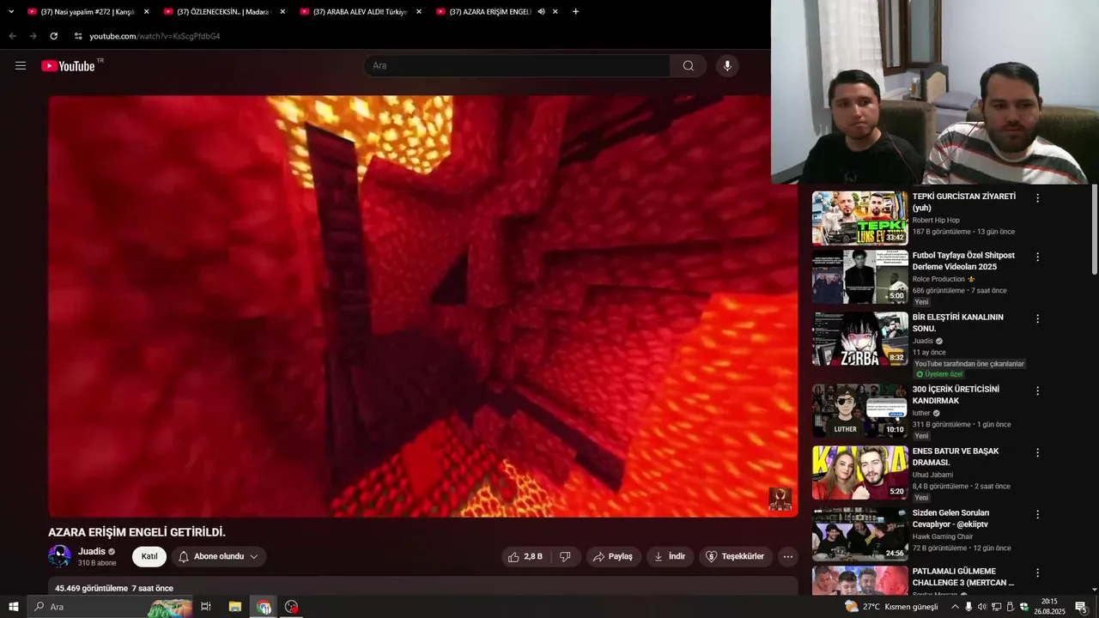This screenshot has height=618, width=1099.
Task: Open Windows Security shield tray icon
Action: tap(1023, 607)
